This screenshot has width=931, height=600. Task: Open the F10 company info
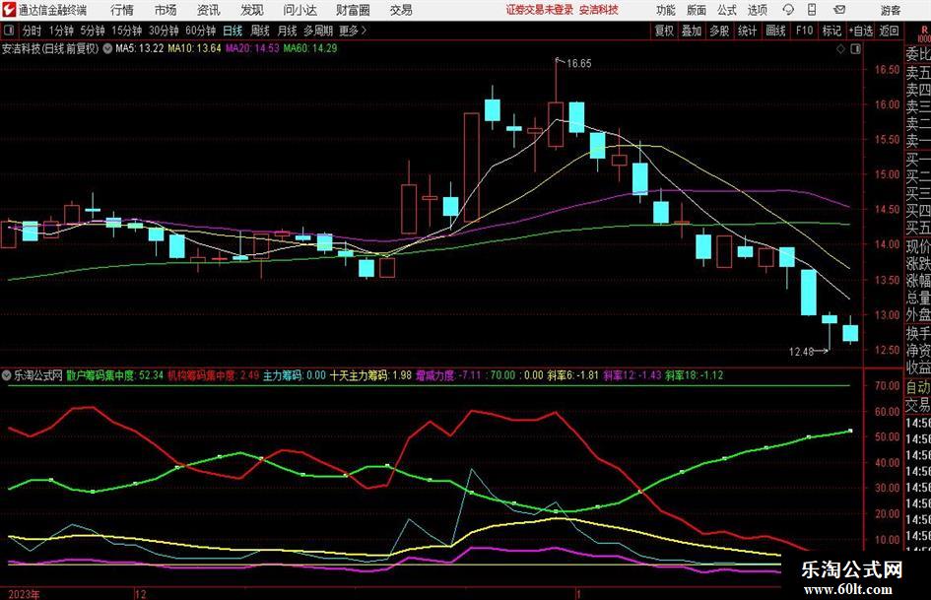pyautogui.click(x=805, y=31)
